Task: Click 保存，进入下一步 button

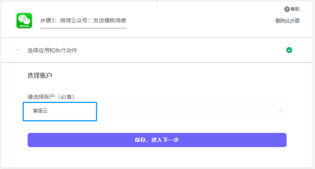Action: tap(157, 140)
